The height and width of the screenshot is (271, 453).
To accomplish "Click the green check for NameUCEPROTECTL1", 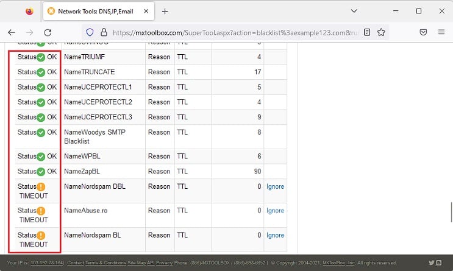I will coord(41,87).
